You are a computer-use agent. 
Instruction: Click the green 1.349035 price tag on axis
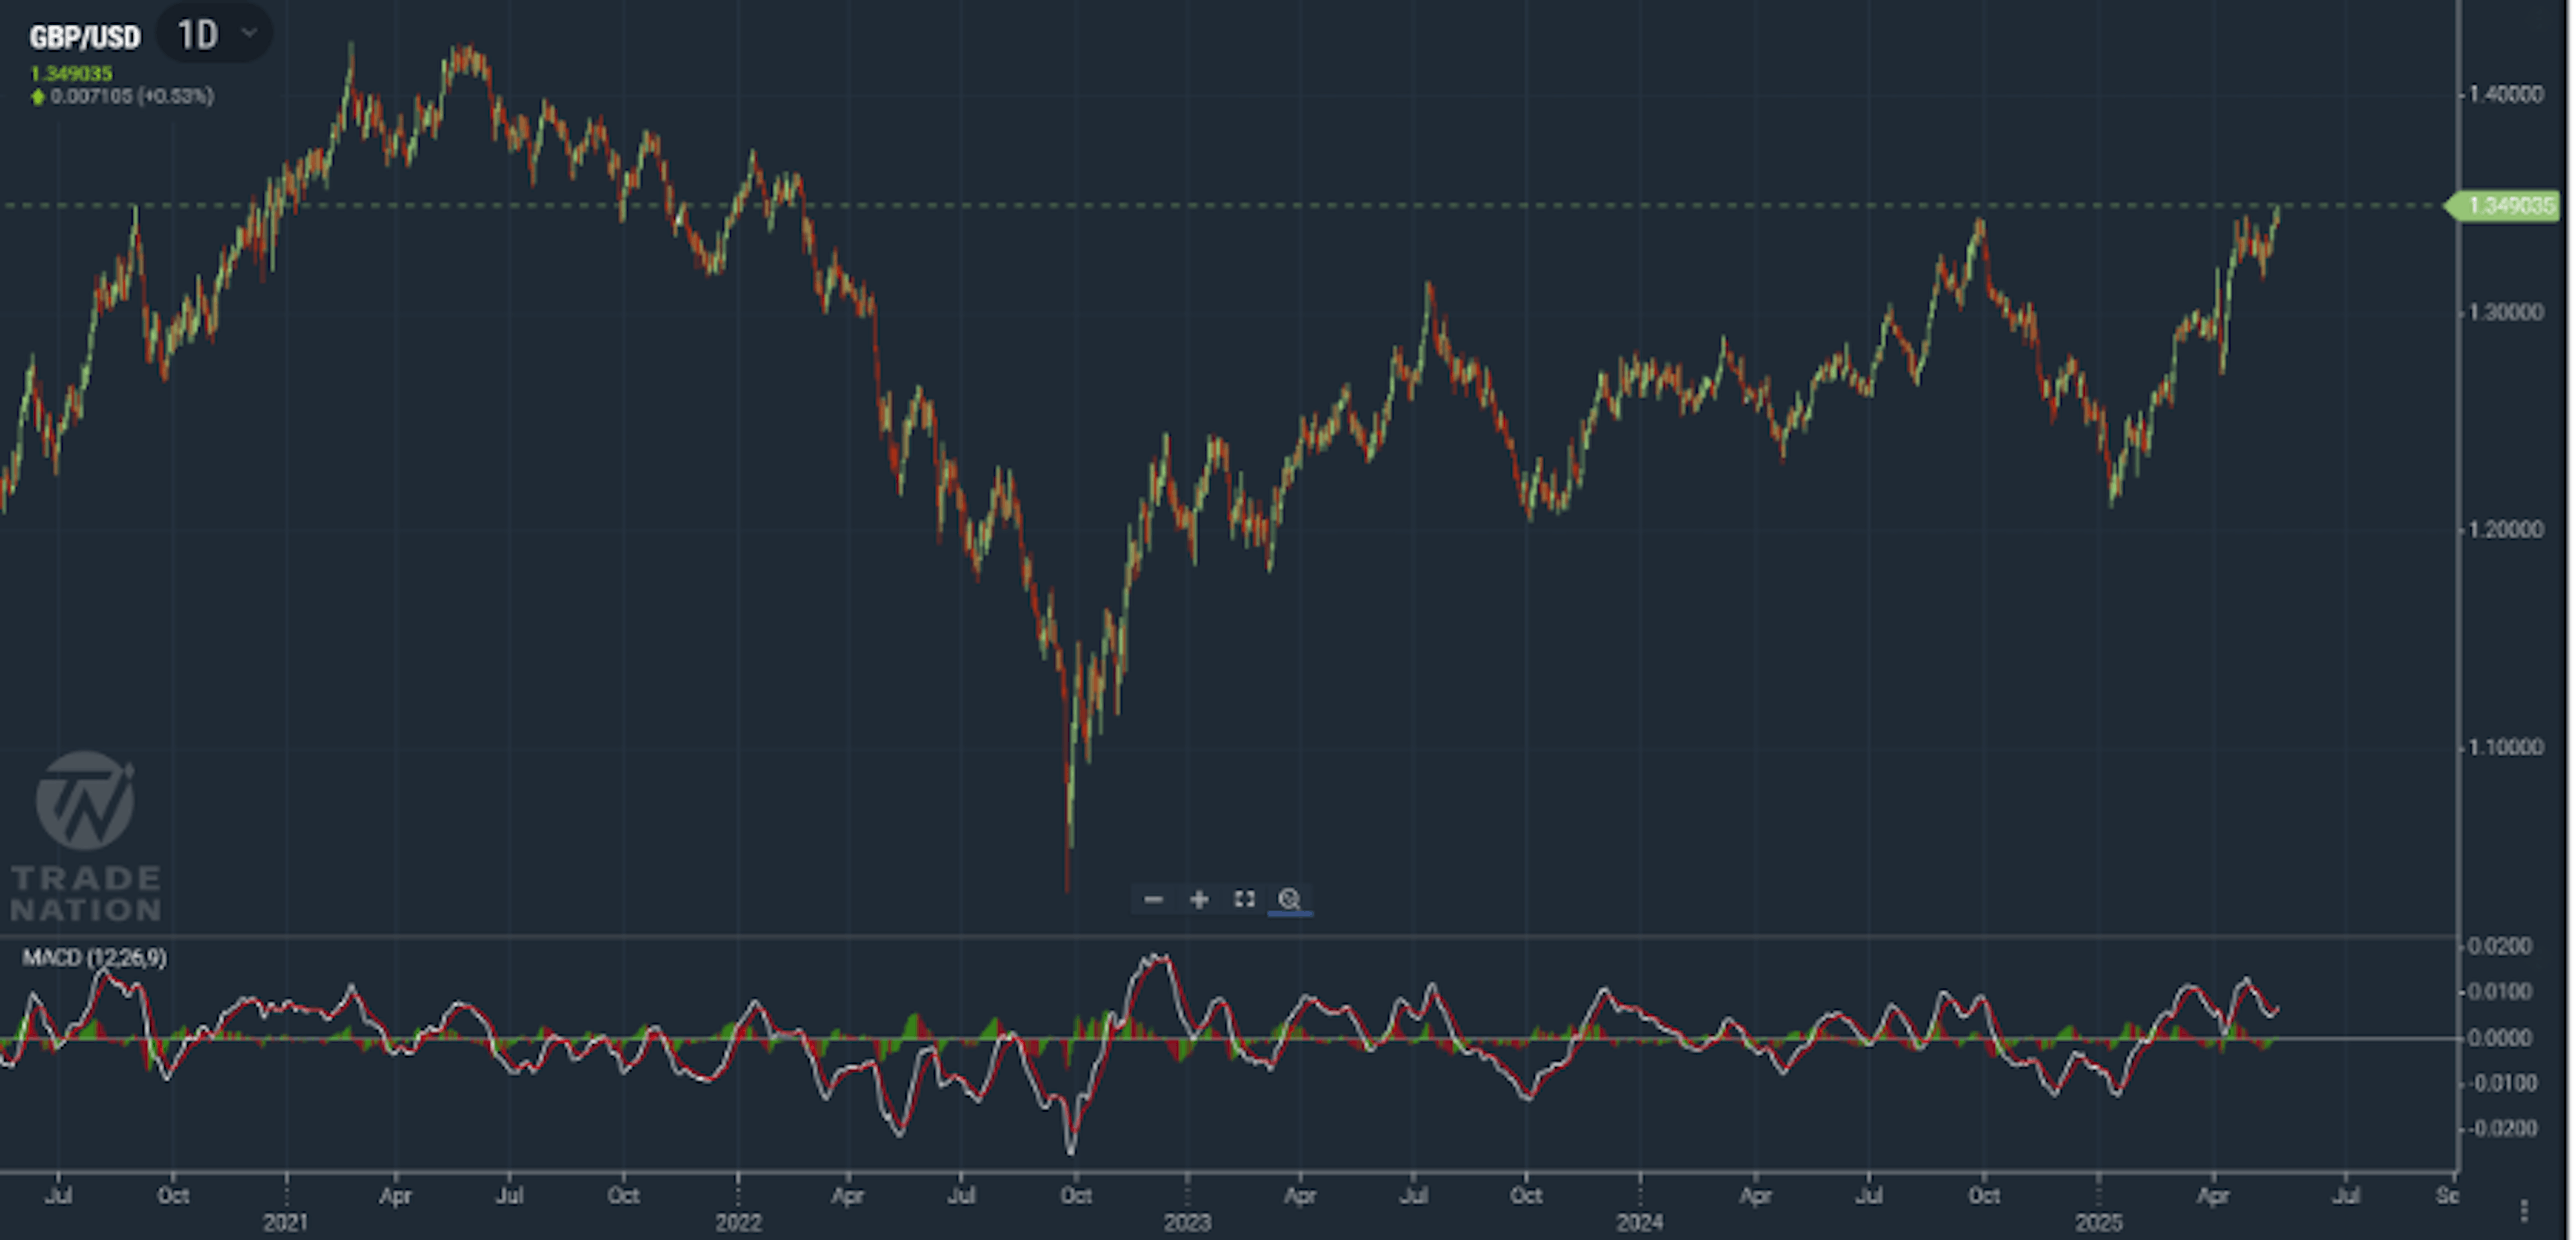coord(2502,205)
